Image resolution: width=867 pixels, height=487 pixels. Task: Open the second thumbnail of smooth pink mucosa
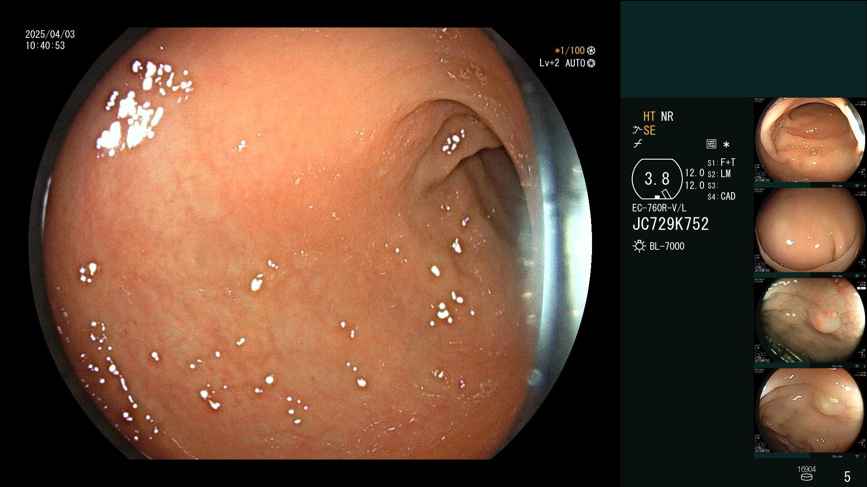[810, 233]
